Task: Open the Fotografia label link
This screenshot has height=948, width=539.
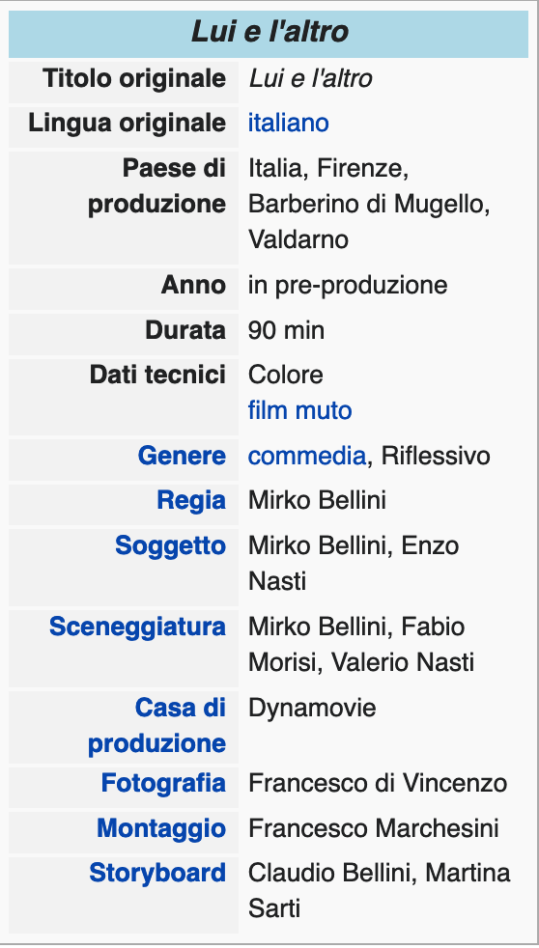Action: tap(163, 783)
